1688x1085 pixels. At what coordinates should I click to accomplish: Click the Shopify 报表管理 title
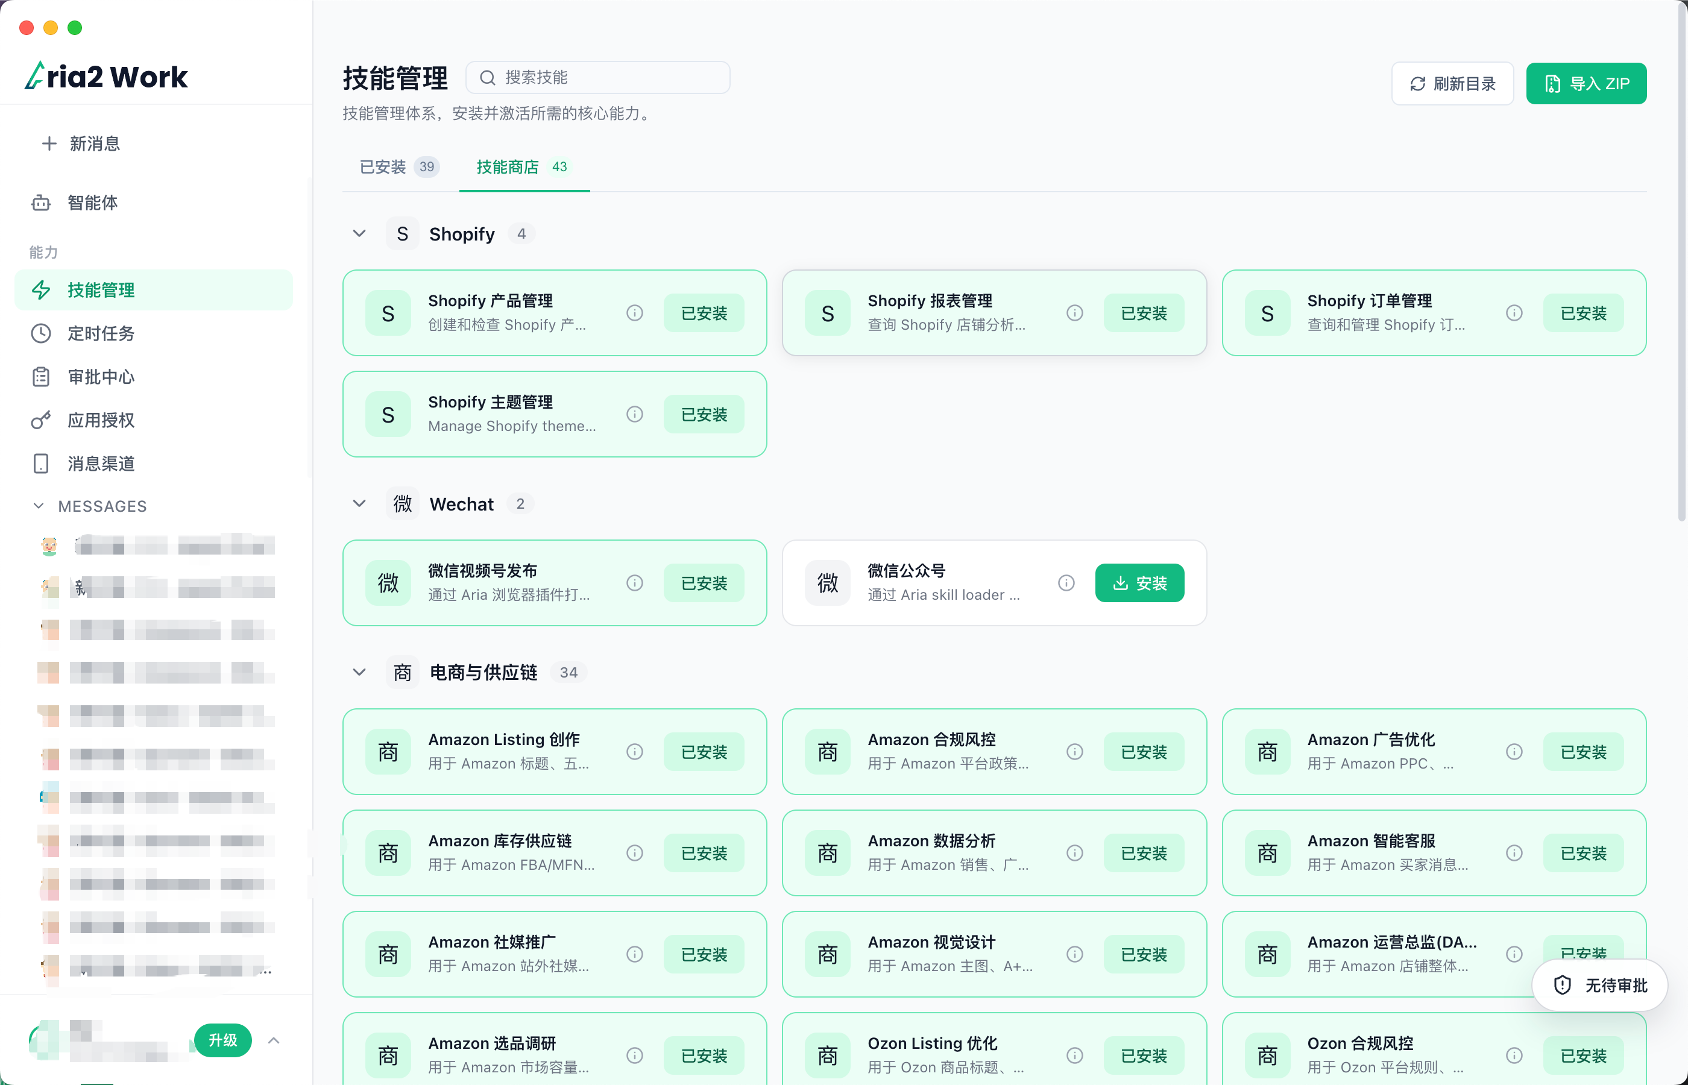pyautogui.click(x=930, y=301)
